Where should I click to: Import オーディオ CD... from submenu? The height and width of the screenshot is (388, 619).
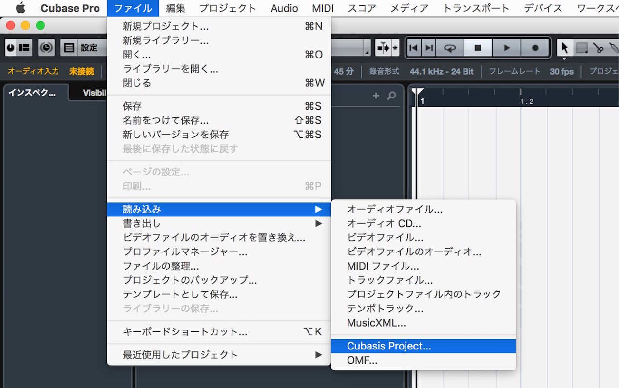click(x=424, y=224)
